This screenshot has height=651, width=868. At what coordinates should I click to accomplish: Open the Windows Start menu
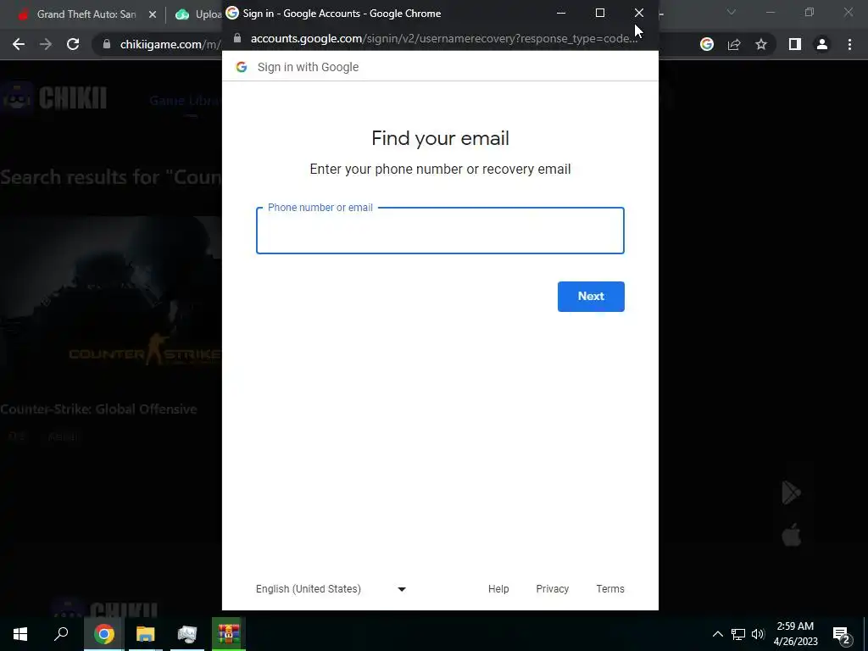pos(20,634)
